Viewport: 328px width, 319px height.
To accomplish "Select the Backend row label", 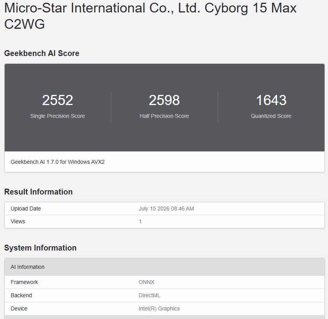I will 21,295.
